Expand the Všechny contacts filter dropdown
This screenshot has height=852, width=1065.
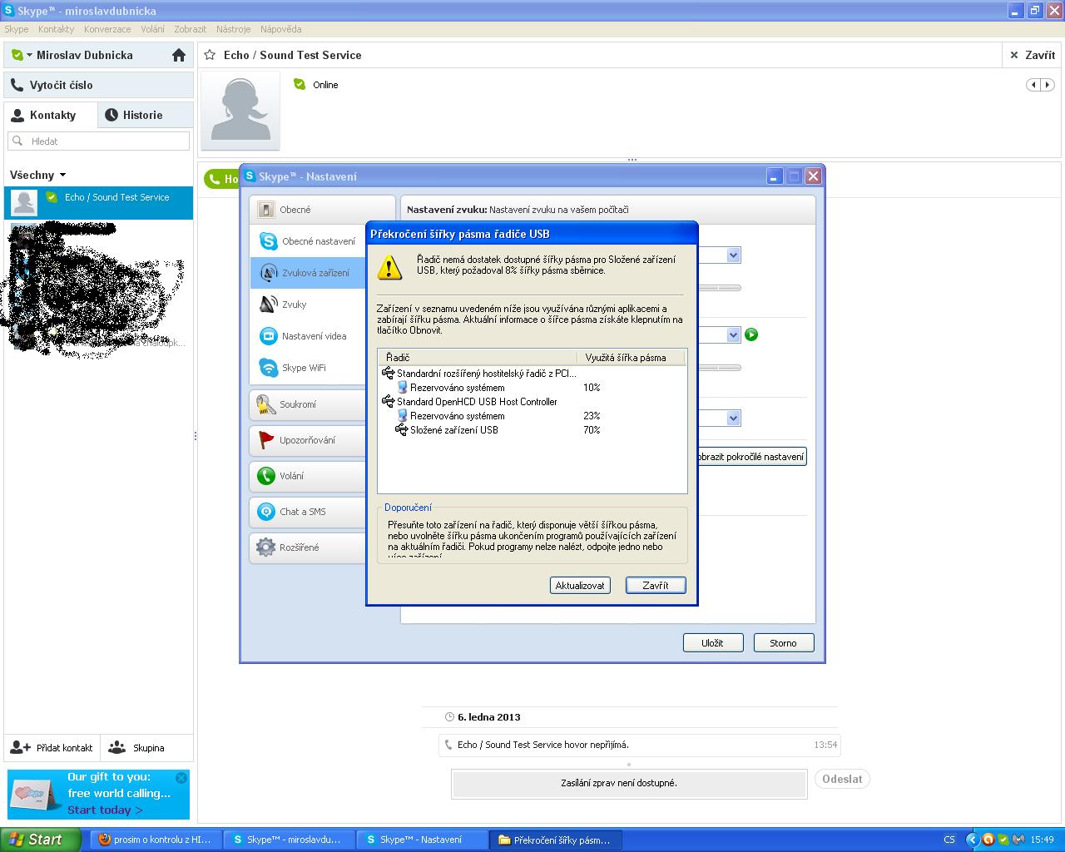point(37,175)
